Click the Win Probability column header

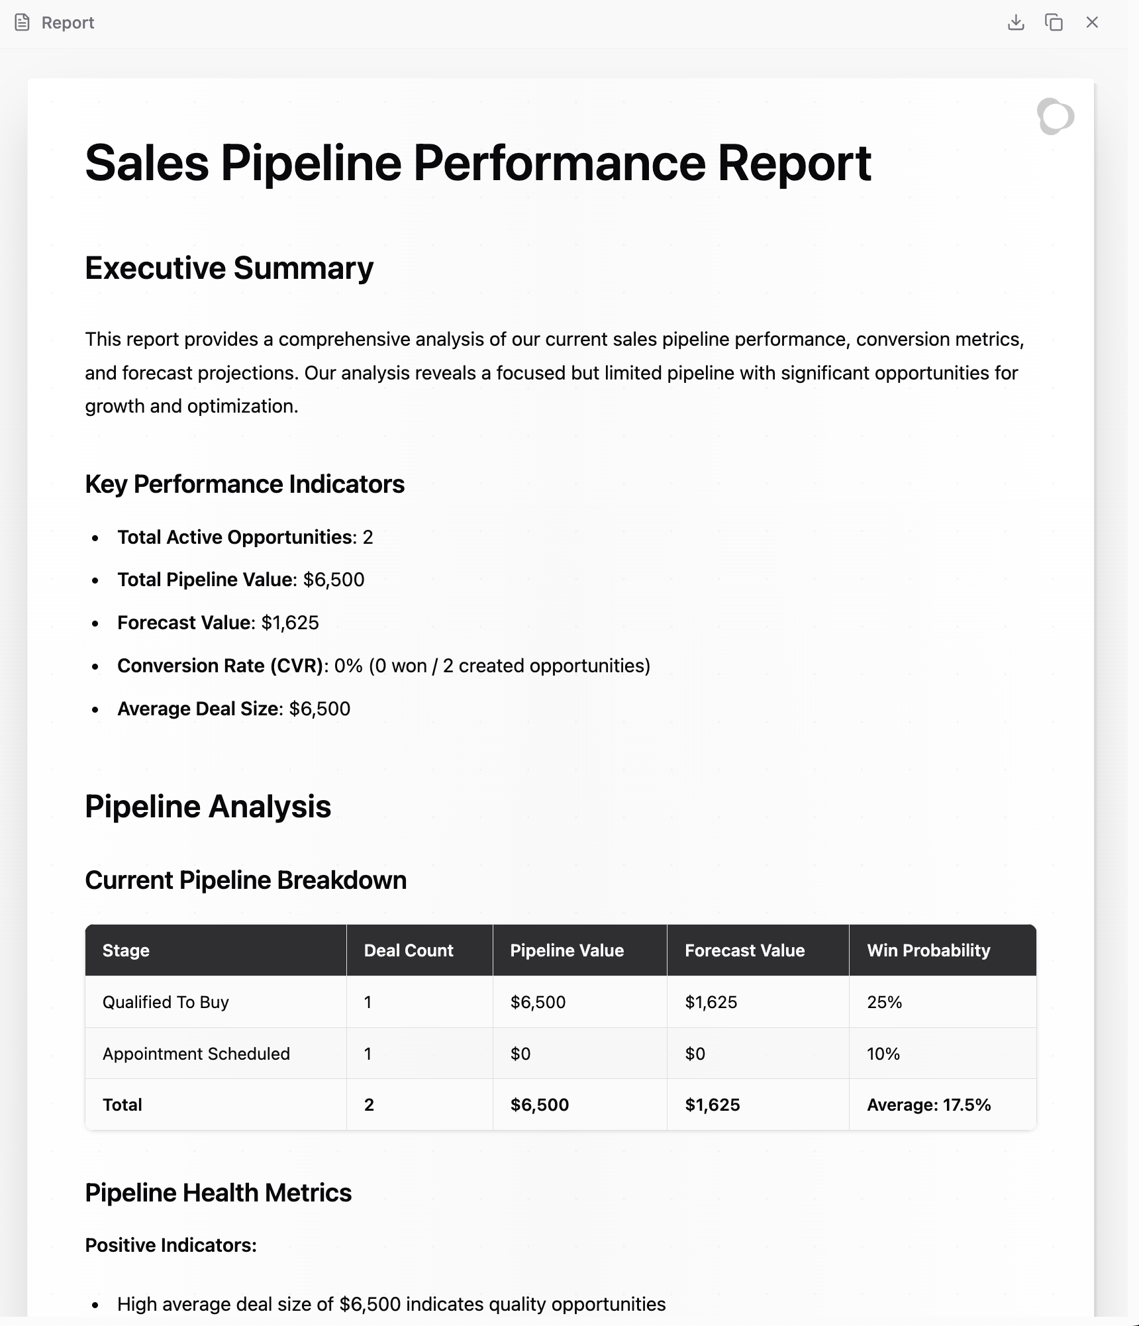928,950
